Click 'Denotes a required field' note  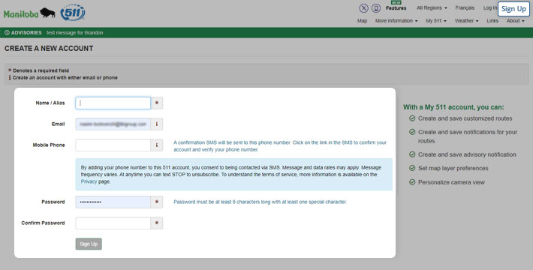tap(41, 70)
